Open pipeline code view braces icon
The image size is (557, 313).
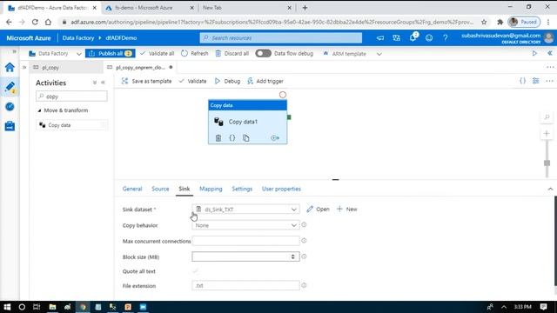(x=522, y=81)
